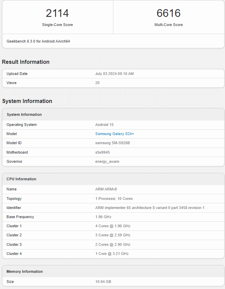The image size is (225, 289).
Task: Click the Result Information heading
Action: [x=26, y=62]
